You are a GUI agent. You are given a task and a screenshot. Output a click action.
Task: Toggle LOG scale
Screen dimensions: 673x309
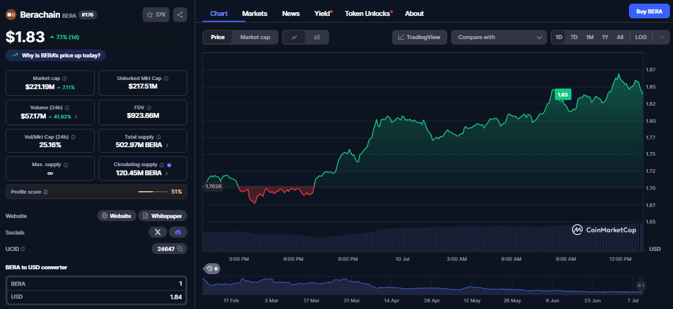641,37
